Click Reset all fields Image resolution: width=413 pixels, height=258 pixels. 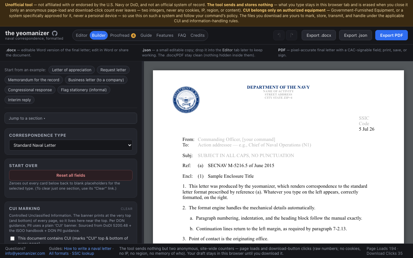click(x=71, y=175)
